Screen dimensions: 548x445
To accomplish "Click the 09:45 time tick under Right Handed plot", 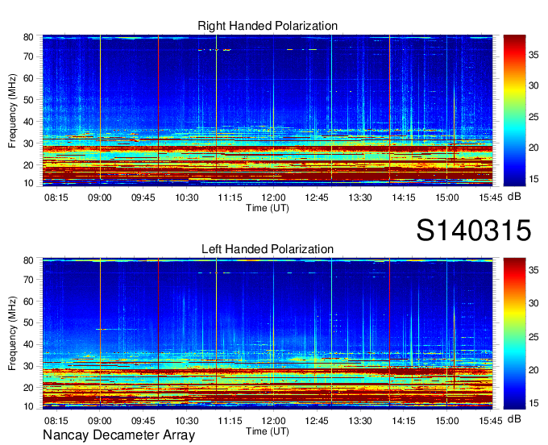I will tap(143, 198).
